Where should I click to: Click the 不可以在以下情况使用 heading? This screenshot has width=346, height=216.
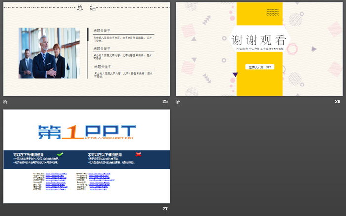tap(105, 155)
